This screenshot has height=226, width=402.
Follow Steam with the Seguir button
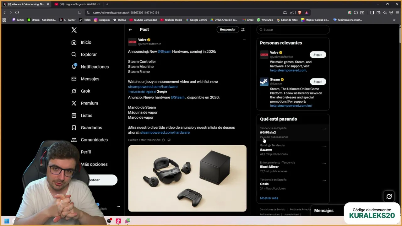click(x=318, y=82)
